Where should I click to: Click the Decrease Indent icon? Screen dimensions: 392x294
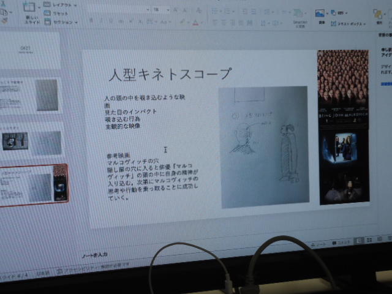[x=246, y=11]
